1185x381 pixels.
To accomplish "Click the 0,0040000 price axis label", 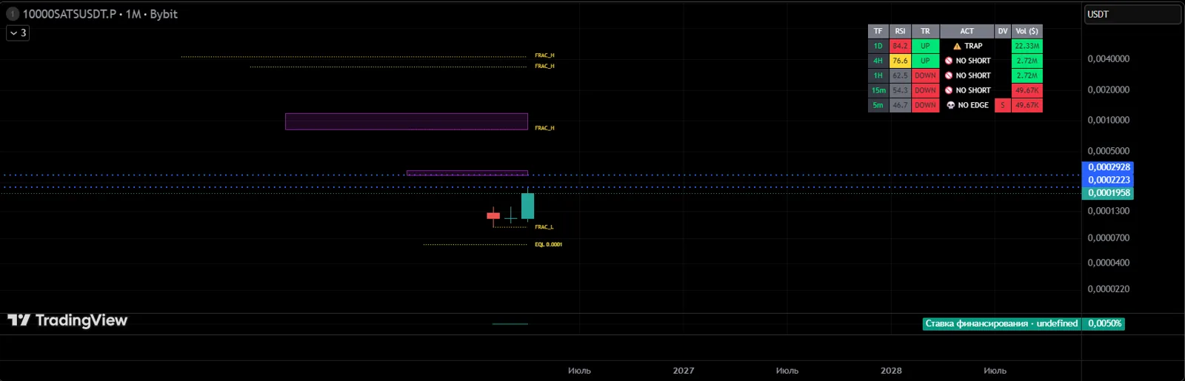I will point(1108,59).
